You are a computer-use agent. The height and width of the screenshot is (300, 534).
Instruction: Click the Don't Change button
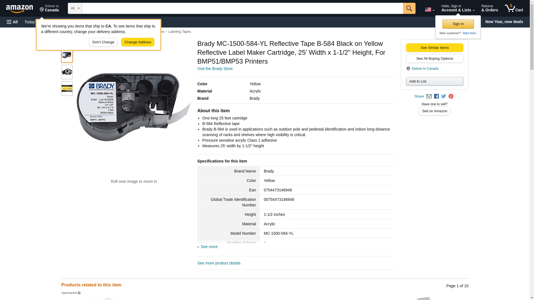pos(103,42)
